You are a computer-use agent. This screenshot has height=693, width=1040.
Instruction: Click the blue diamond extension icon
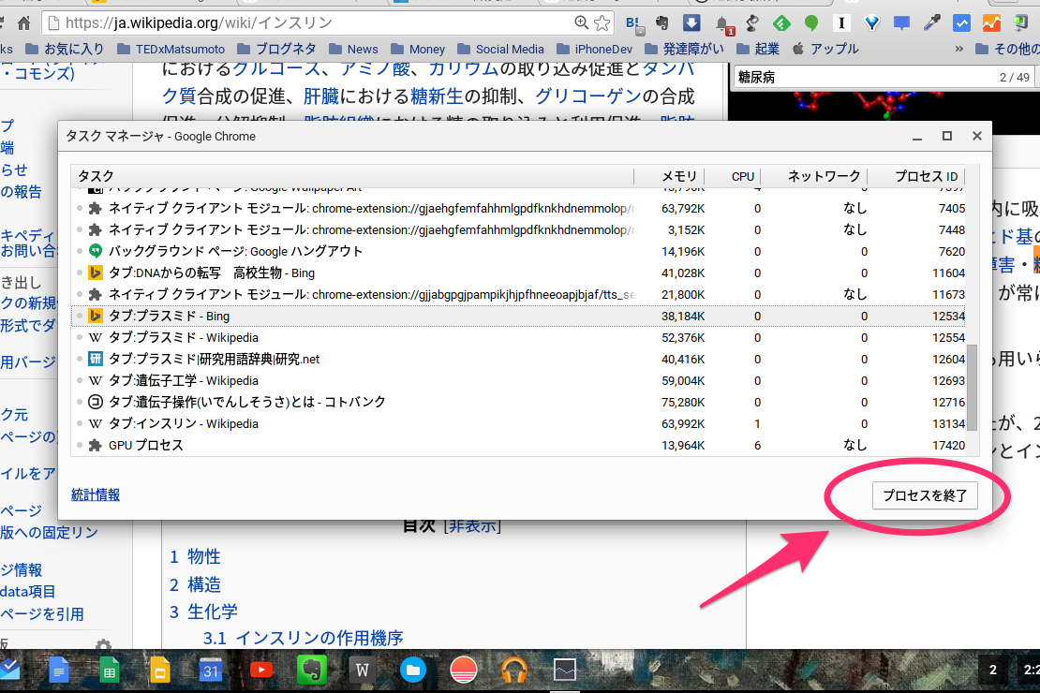(872, 23)
